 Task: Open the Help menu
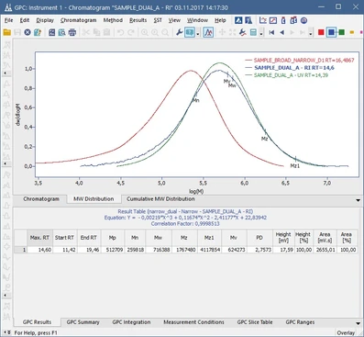(x=220, y=20)
